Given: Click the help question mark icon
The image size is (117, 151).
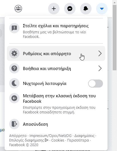Looking at the screenshot, I should coord(14,68).
